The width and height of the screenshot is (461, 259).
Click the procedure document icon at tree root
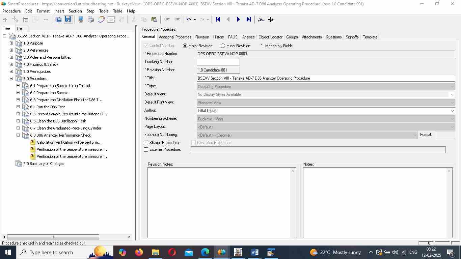(12, 36)
